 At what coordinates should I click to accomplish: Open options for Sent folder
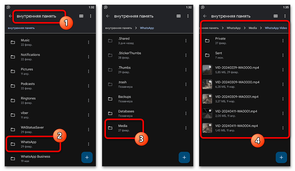(x=283, y=55)
